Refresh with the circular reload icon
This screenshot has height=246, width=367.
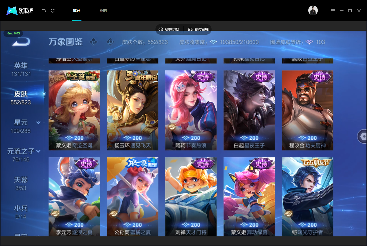coord(53,11)
